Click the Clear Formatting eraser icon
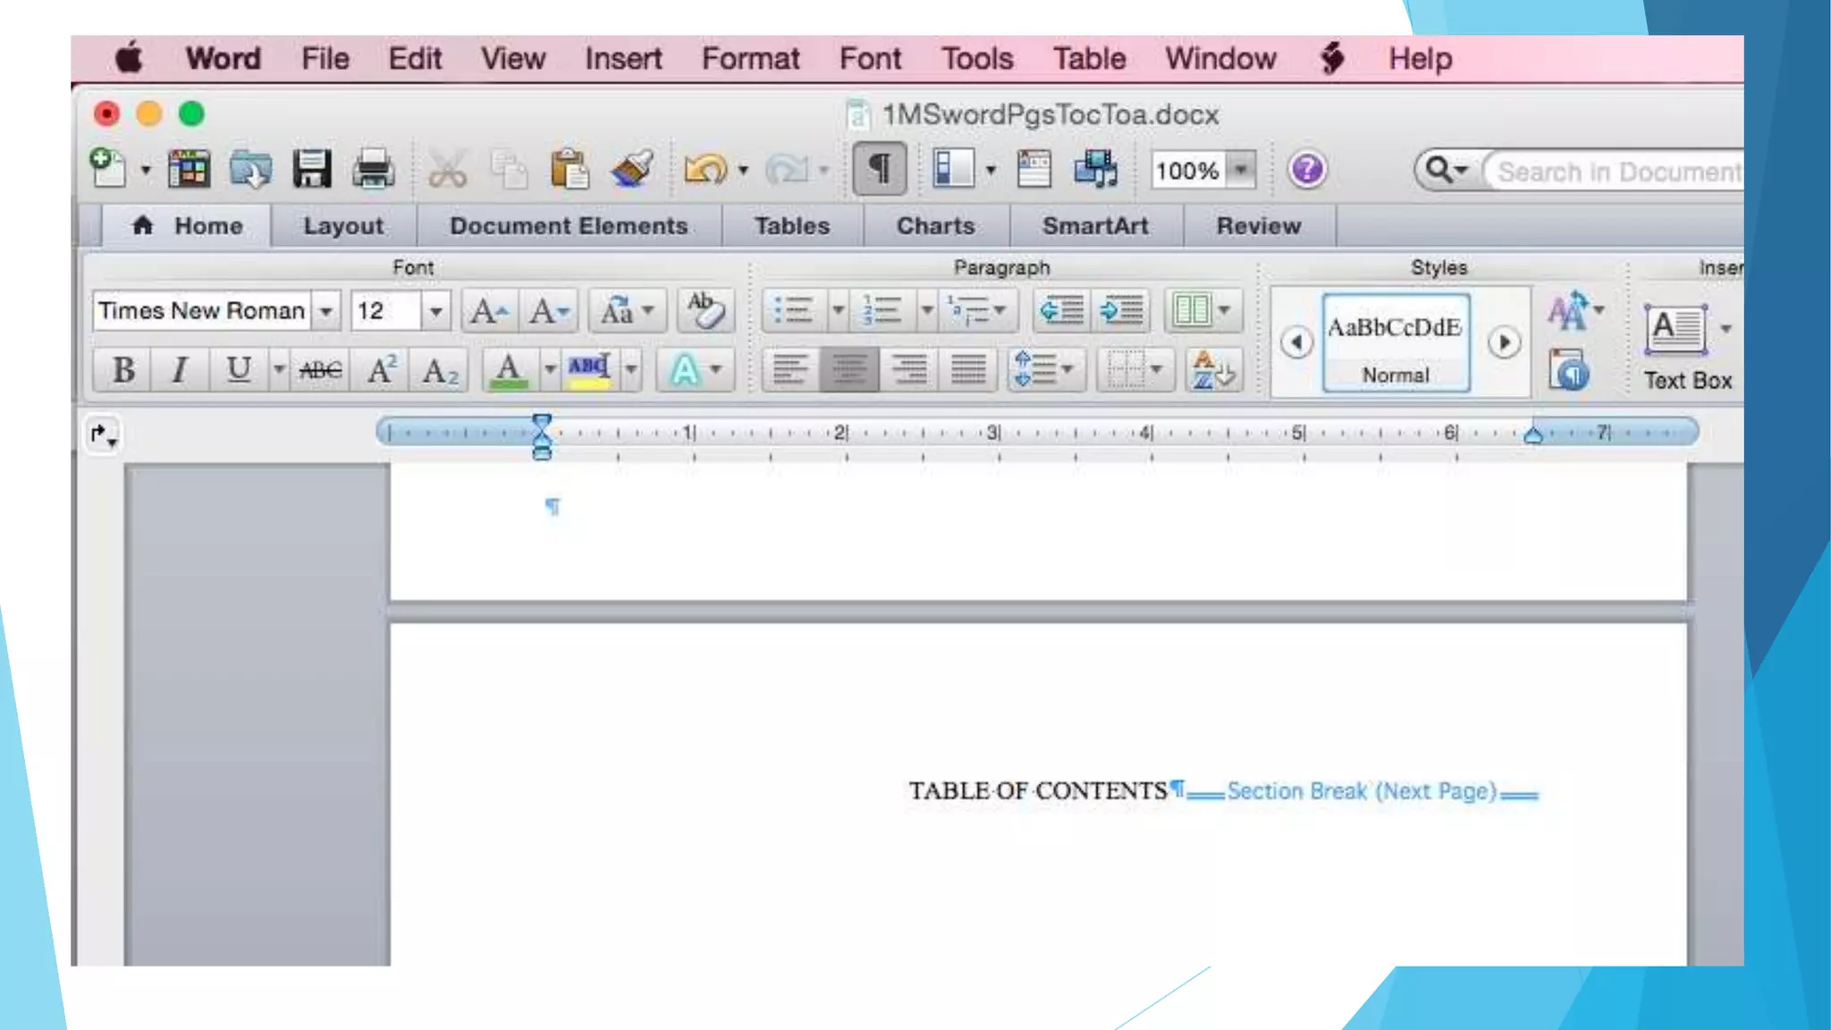 (705, 311)
